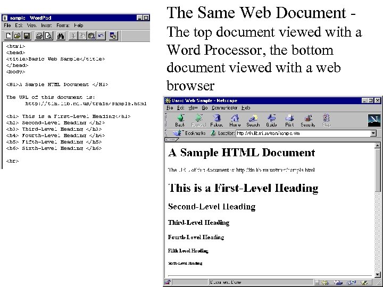The width and height of the screenshot is (383, 287).
Task: Maximize the Netscape window
Action: [x=371, y=100]
